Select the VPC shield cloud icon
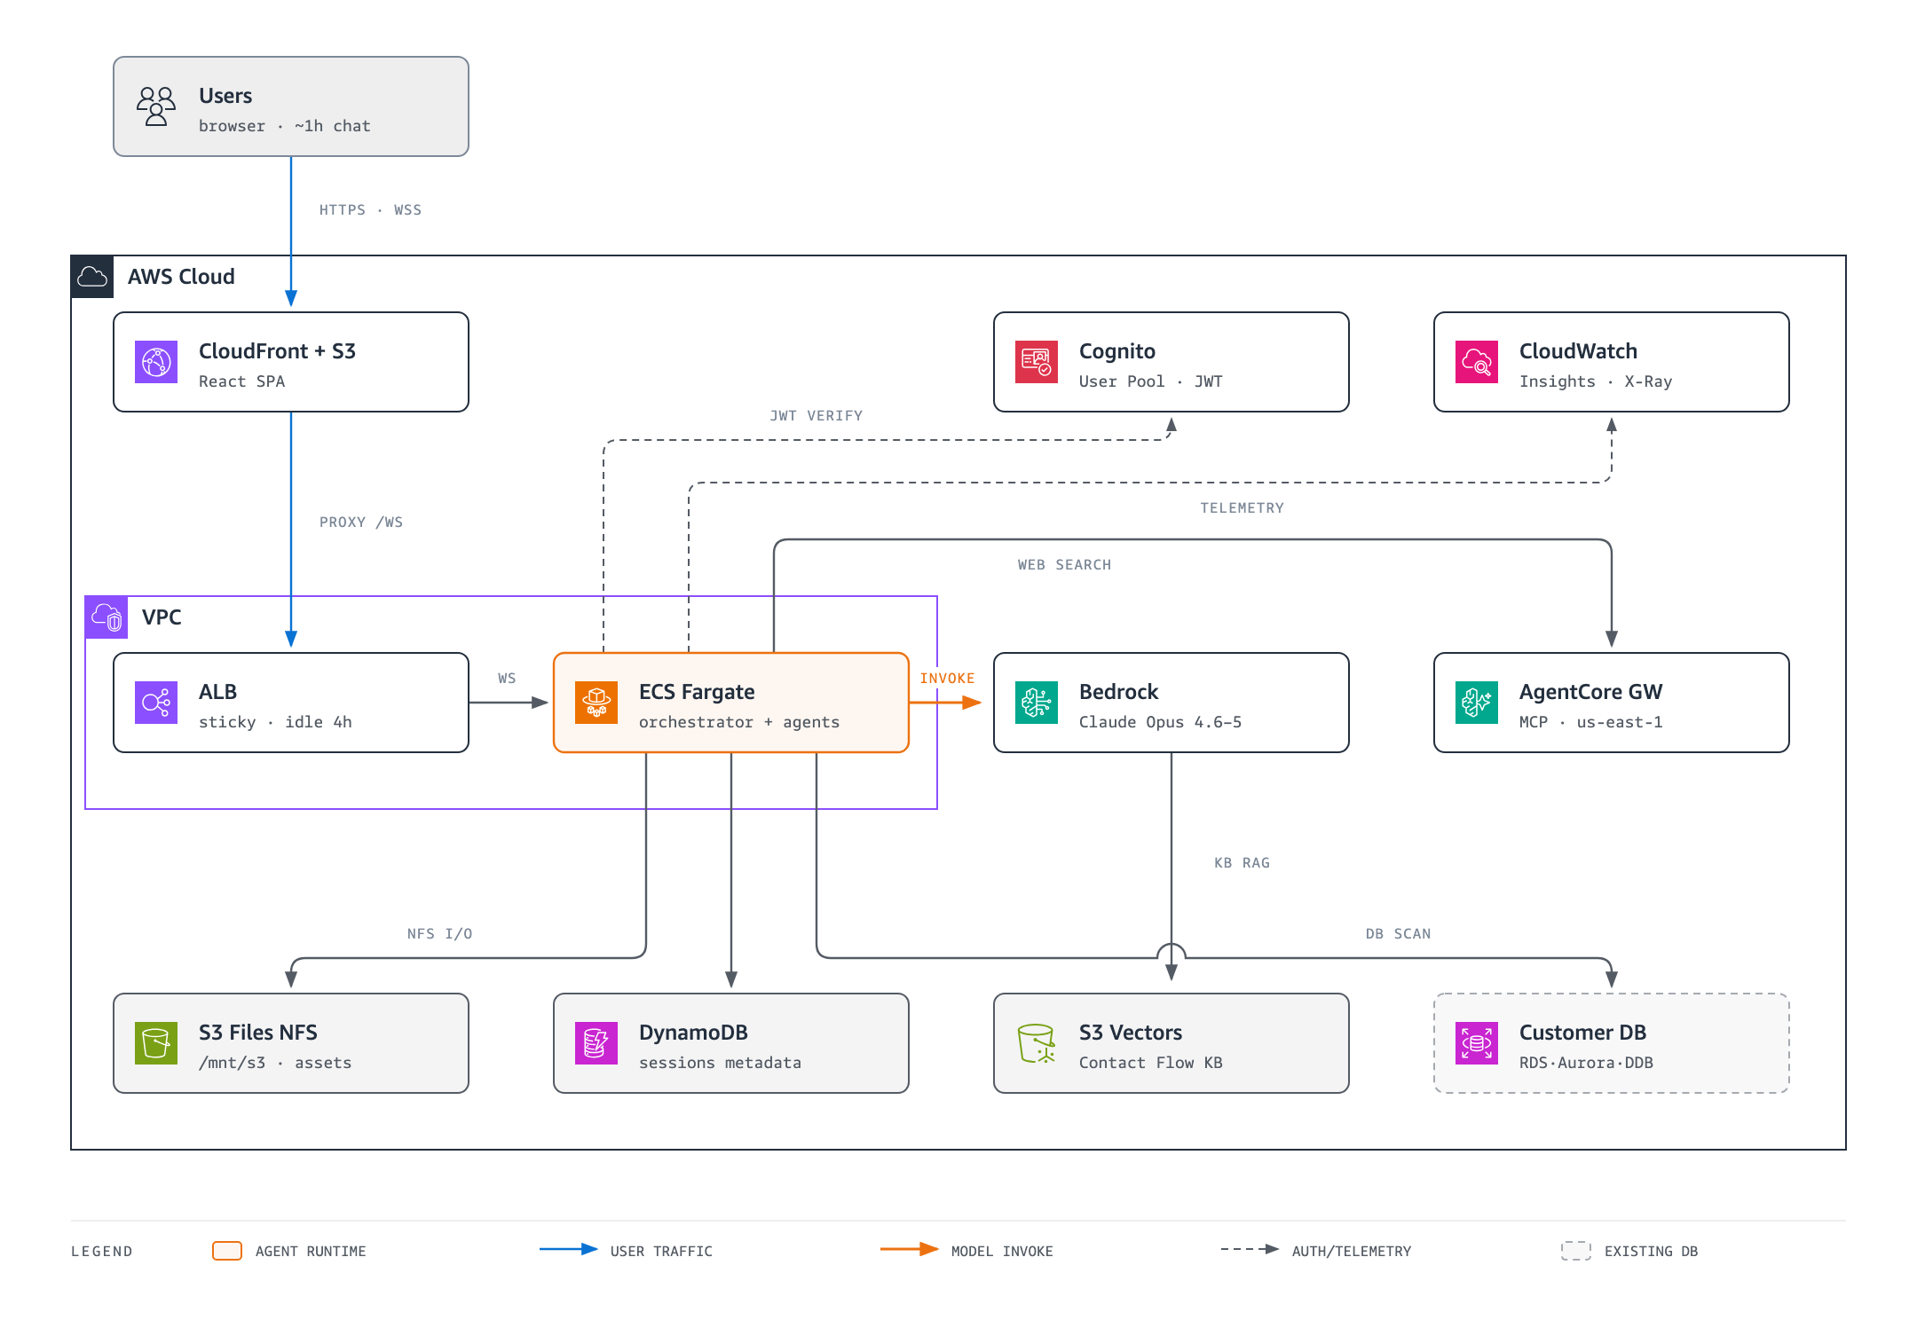Screen dimensions: 1917x1320 [x=106, y=617]
